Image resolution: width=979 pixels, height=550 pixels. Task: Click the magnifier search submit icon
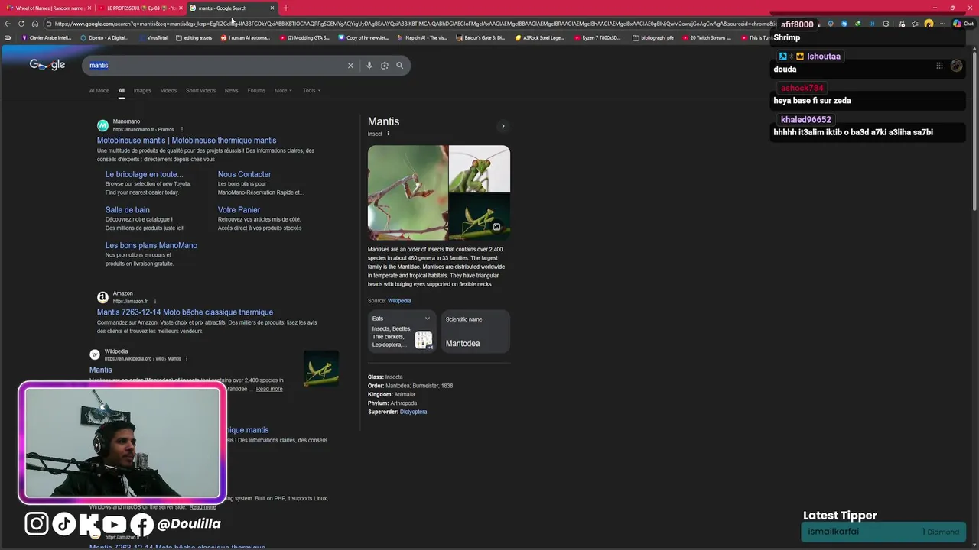399,66
